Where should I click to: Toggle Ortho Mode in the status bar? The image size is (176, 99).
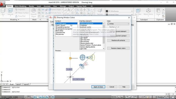coord(32,97)
